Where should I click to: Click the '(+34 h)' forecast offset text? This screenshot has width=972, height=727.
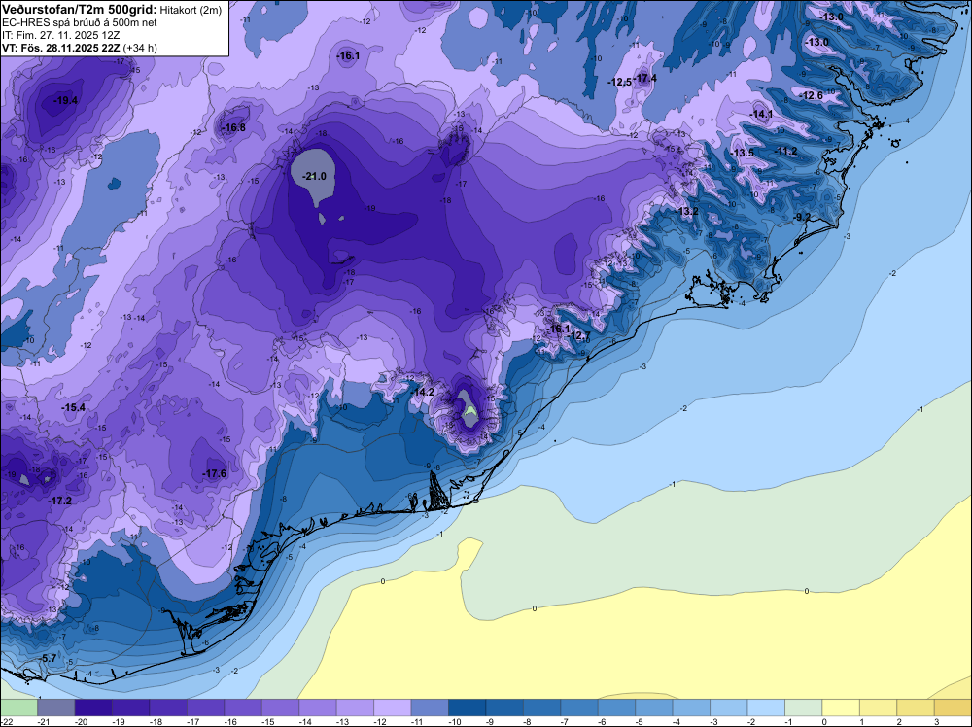[x=140, y=49]
